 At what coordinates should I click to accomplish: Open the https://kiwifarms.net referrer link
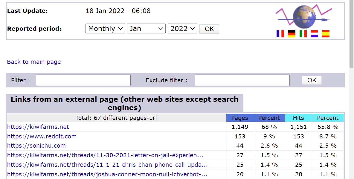pyautogui.click(x=38, y=127)
